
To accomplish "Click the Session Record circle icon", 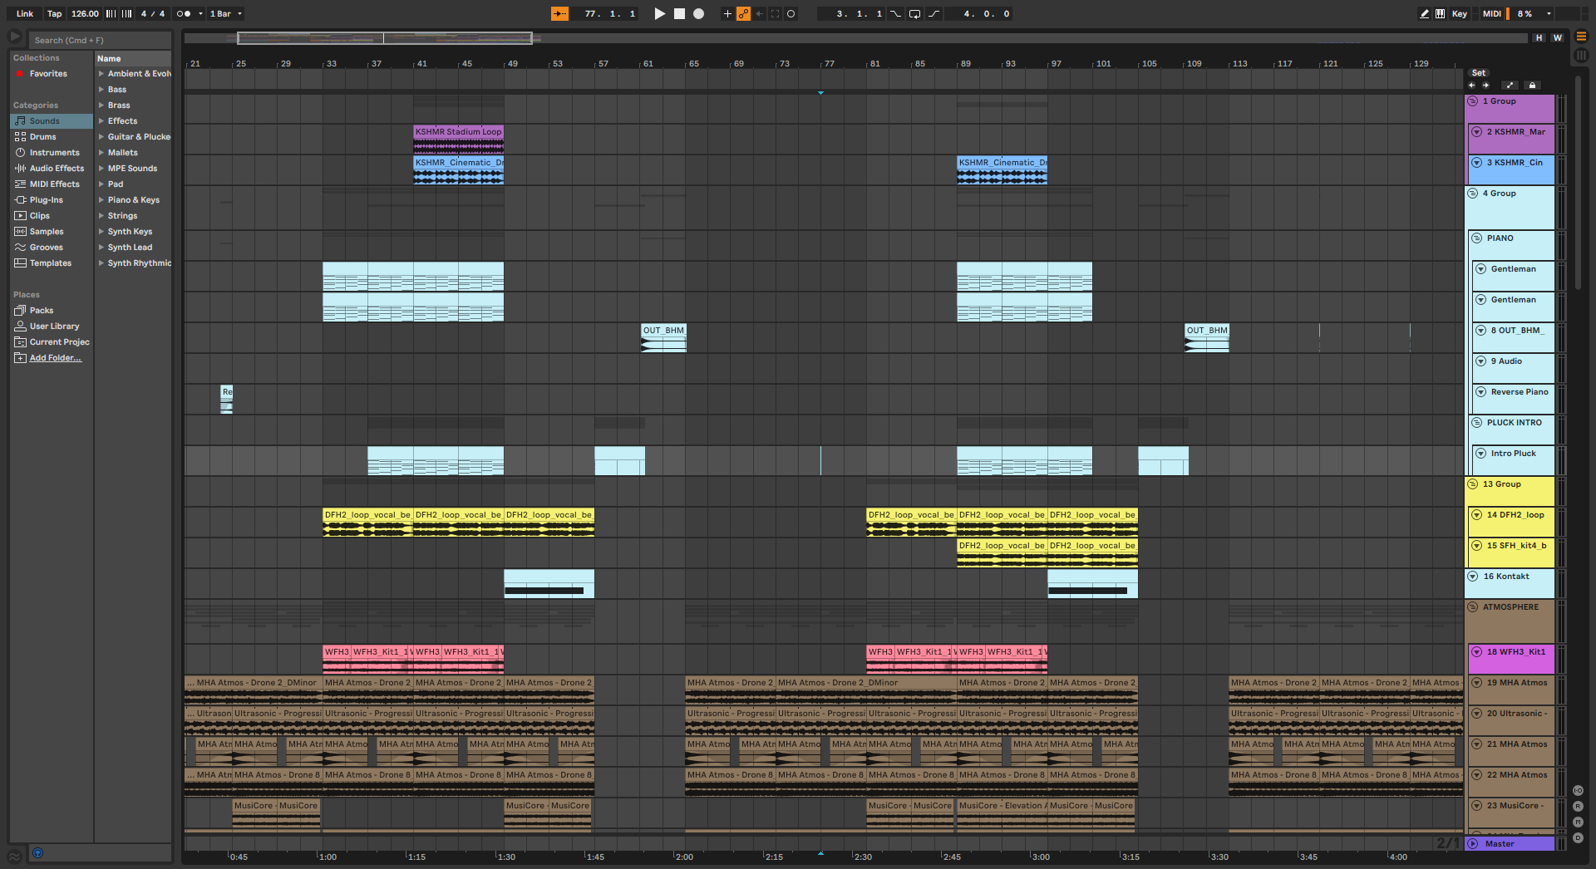I will click(x=791, y=13).
